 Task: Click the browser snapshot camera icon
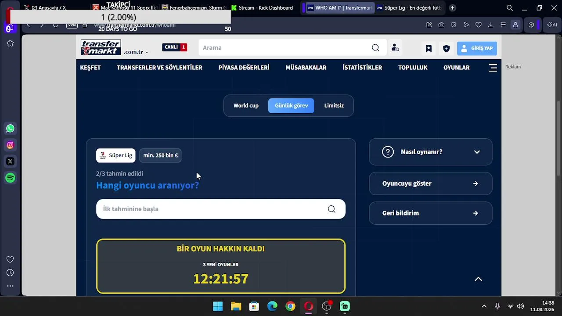(441, 25)
